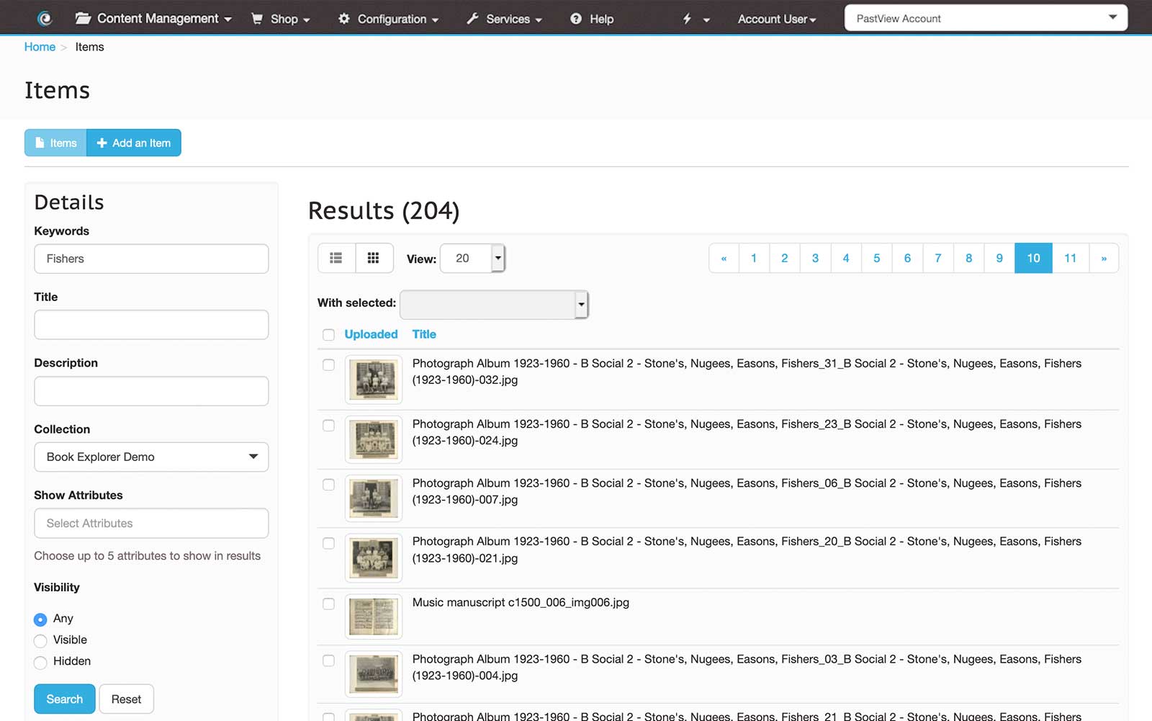1152x721 pixels.
Task: Click the Reset button
Action: (x=126, y=699)
